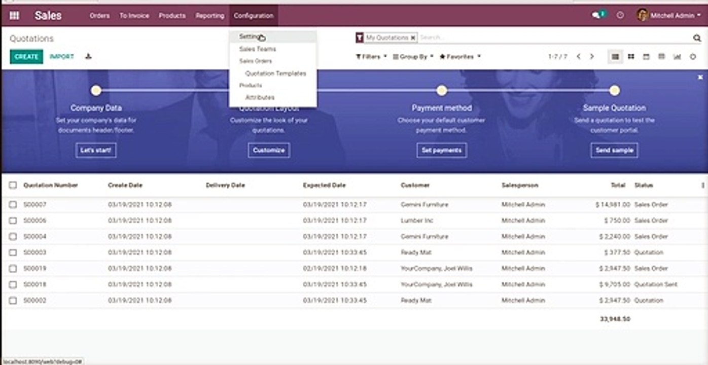Click the Customize button
Image resolution: width=708 pixels, height=365 pixels.
coord(269,151)
